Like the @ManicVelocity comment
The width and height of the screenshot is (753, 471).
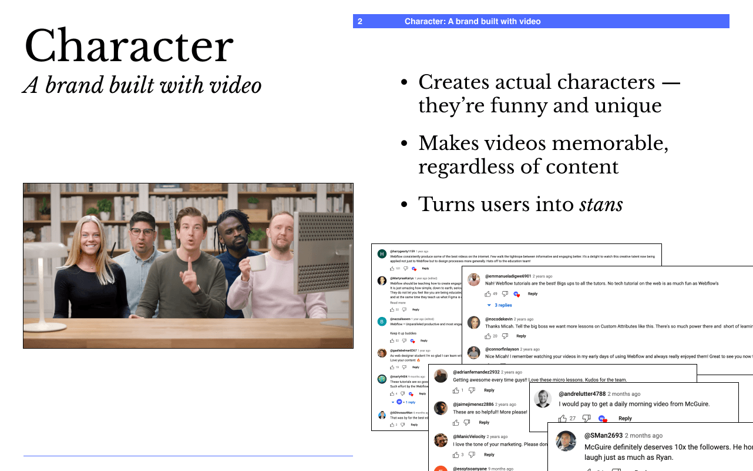coord(456,455)
